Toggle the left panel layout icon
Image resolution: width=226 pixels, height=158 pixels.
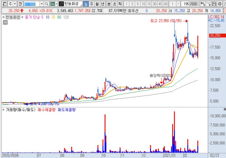point(4,4)
